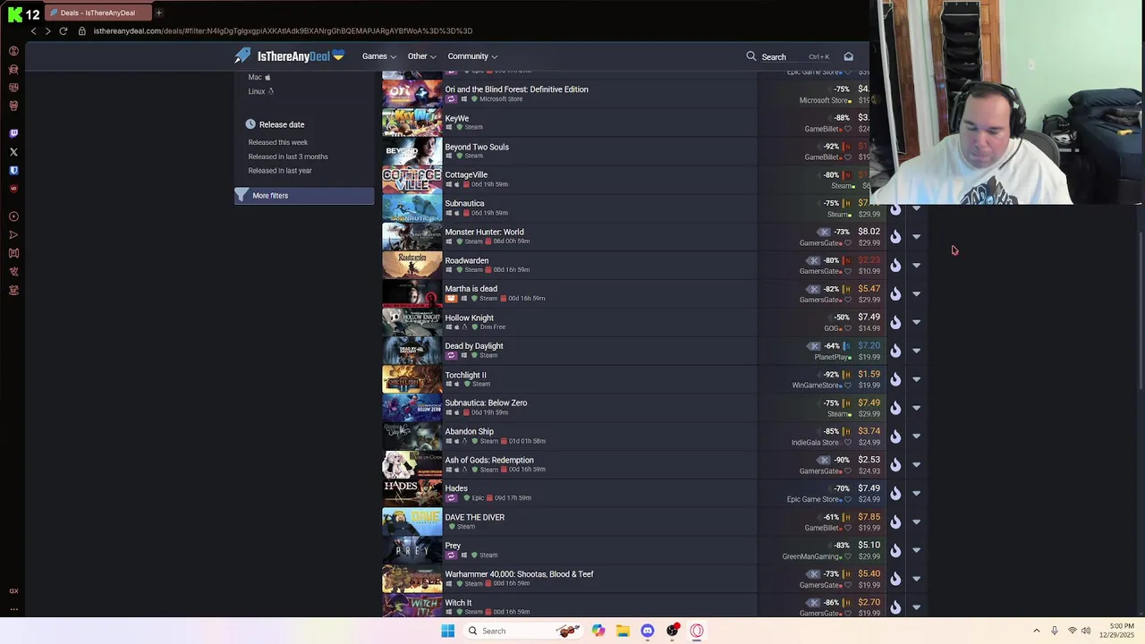Viewport: 1145px width, 644px height.
Task: Expand the dropdown arrow for Monster Hunter: World
Action: pos(916,237)
